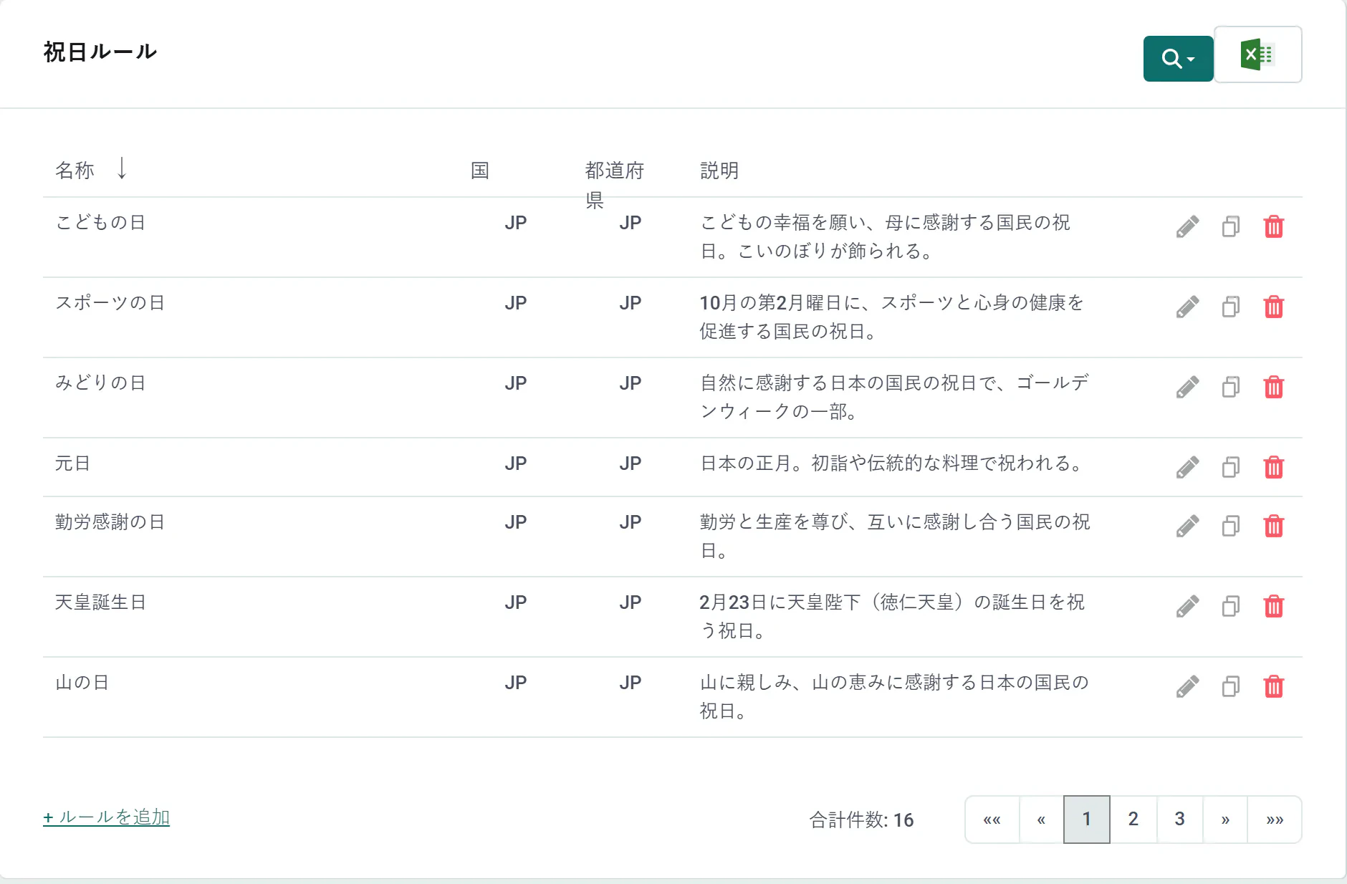The width and height of the screenshot is (1347, 884).
Task: Delete the 山の日 rule
Action: click(1274, 687)
